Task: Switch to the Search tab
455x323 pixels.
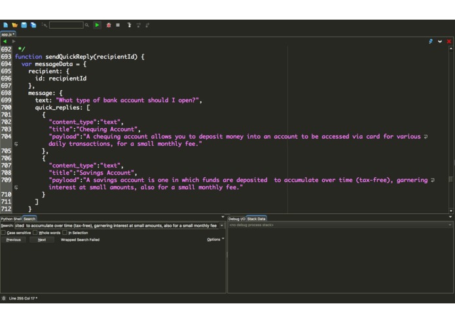Action: [29, 219]
